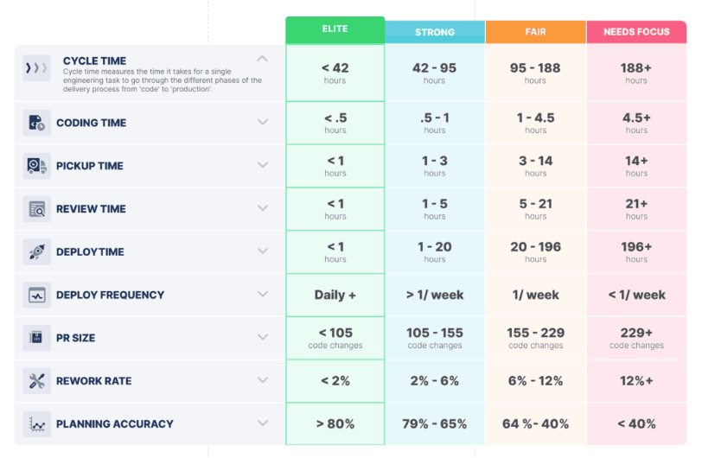This screenshot has width=702, height=458.
Task: Click the Coding Time icon
Action: [x=36, y=123]
